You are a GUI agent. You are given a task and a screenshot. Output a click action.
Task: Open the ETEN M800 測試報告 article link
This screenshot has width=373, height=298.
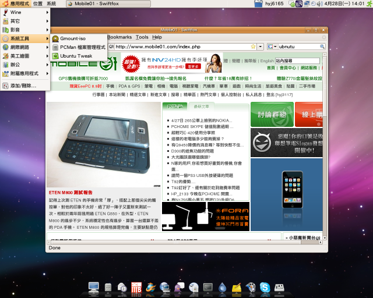point(71,193)
